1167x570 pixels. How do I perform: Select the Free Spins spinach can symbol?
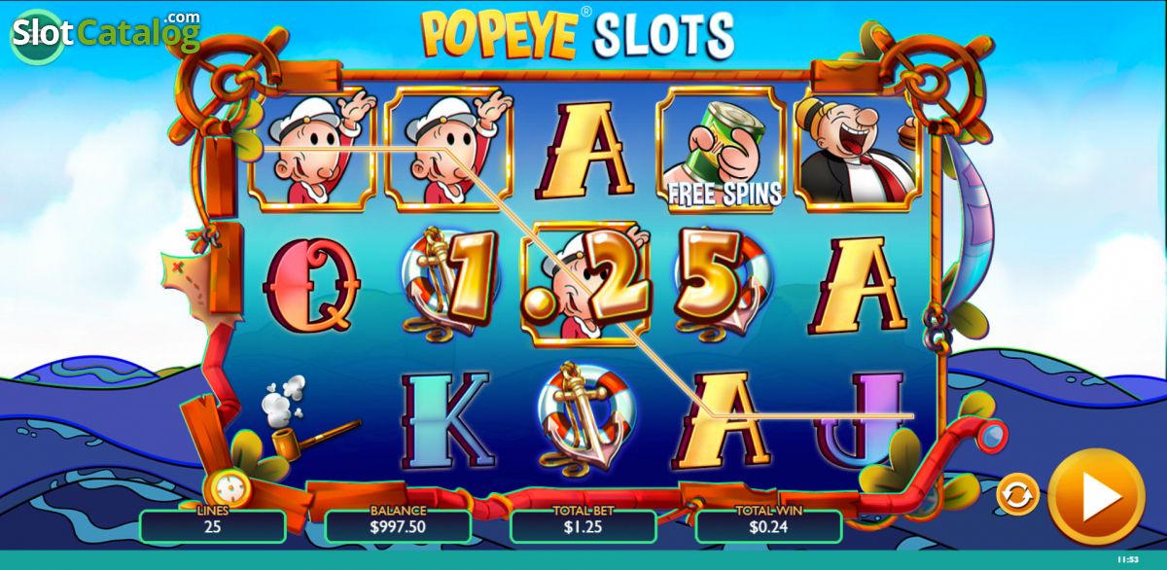tap(721, 149)
